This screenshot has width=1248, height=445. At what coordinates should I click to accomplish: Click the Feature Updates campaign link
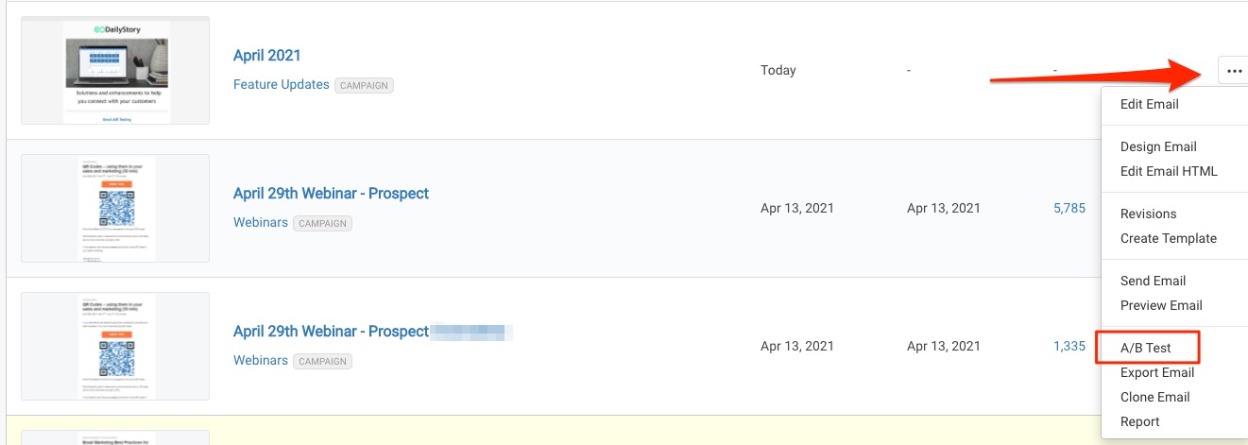(x=281, y=84)
